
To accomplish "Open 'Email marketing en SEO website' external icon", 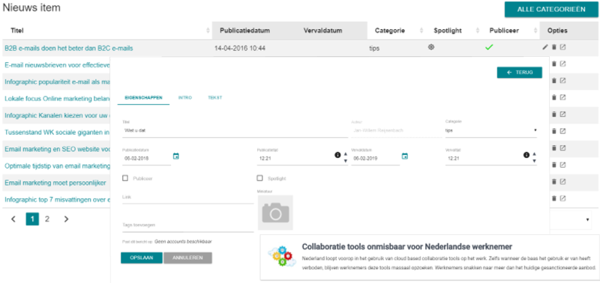I will (x=562, y=147).
